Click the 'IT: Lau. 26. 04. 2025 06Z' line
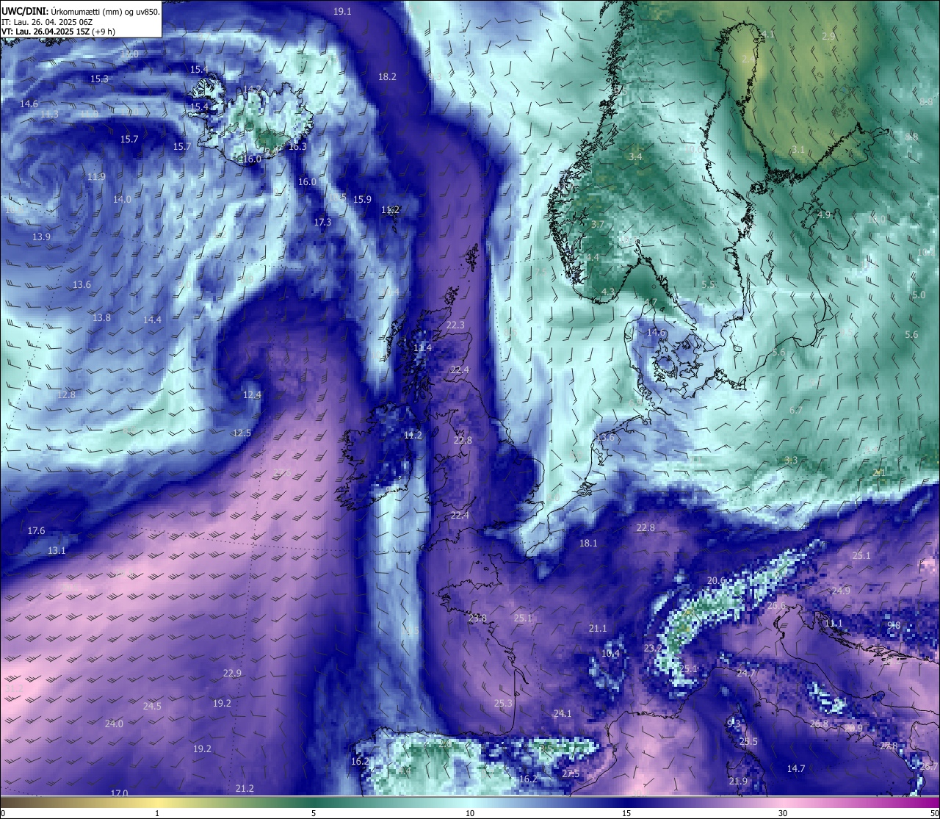940x819 pixels. [47, 22]
